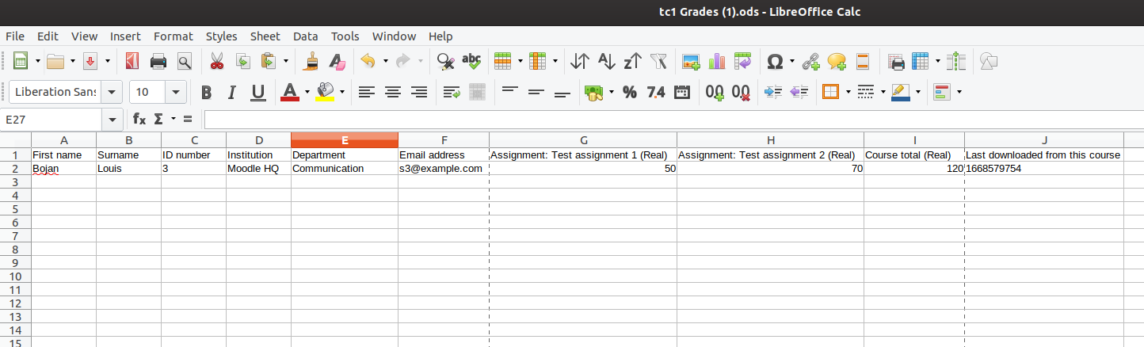Increase indent of cell
The width and height of the screenshot is (1144, 347).
[x=773, y=92]
